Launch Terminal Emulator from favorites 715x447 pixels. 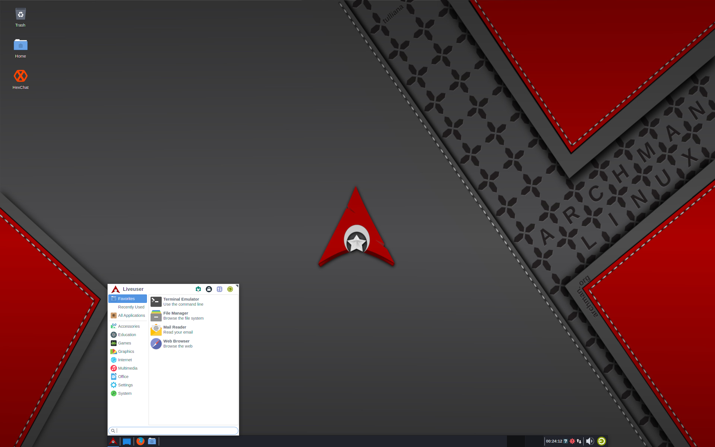[x=193, y=301]
